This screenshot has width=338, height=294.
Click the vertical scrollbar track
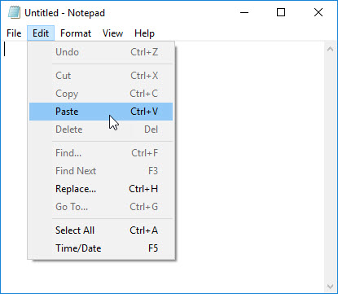click(x=331, y=168)
